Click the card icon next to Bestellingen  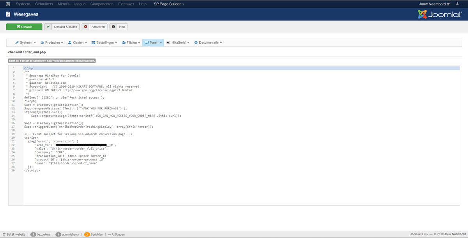click(94, 42)
